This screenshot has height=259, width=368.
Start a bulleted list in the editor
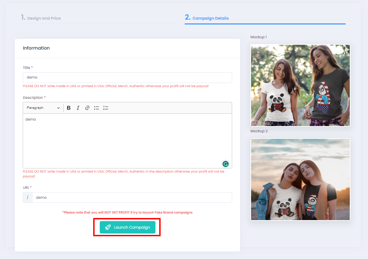(x=96, y=108)
